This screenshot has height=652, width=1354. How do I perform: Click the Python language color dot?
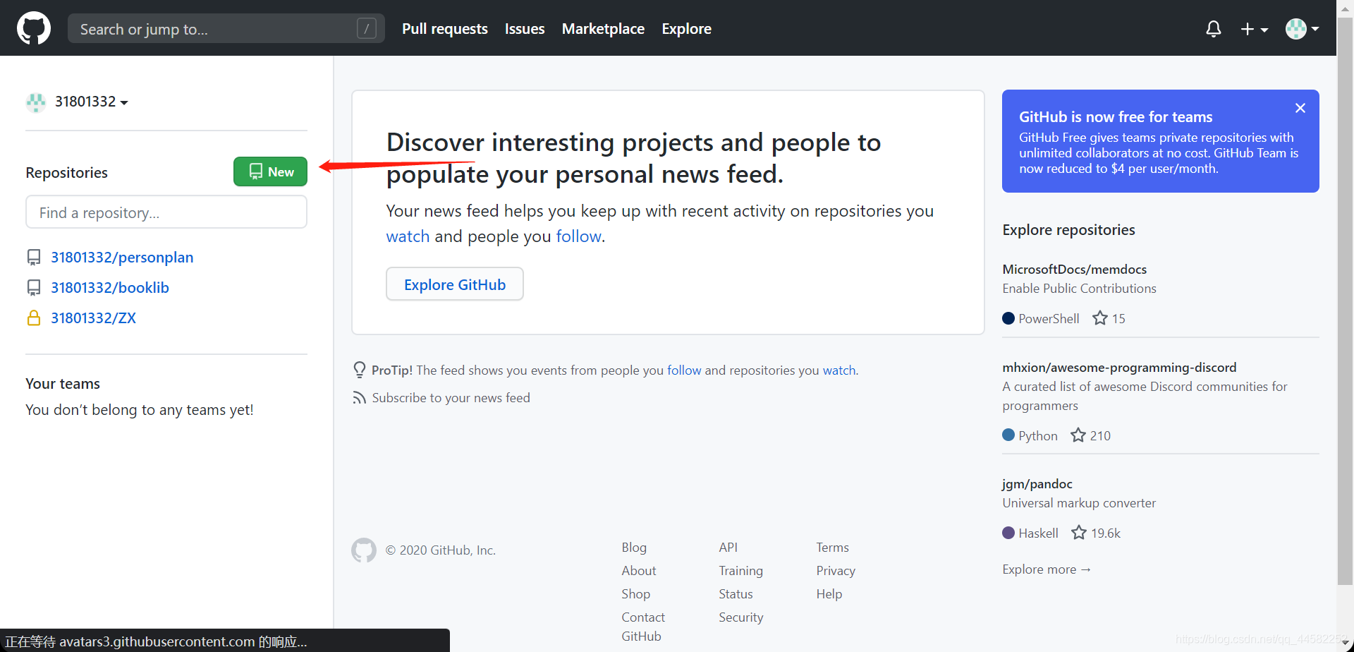(x=1008, y=435)
